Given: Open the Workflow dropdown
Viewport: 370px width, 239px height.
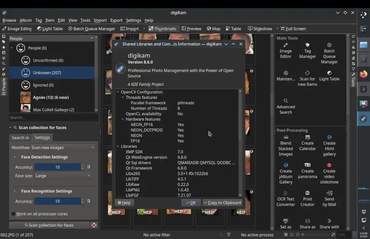Looking at the screenshot, I should click(63, 147).
